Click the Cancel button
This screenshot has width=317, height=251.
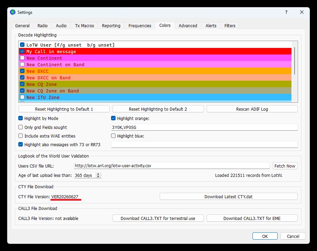(293, 236)
